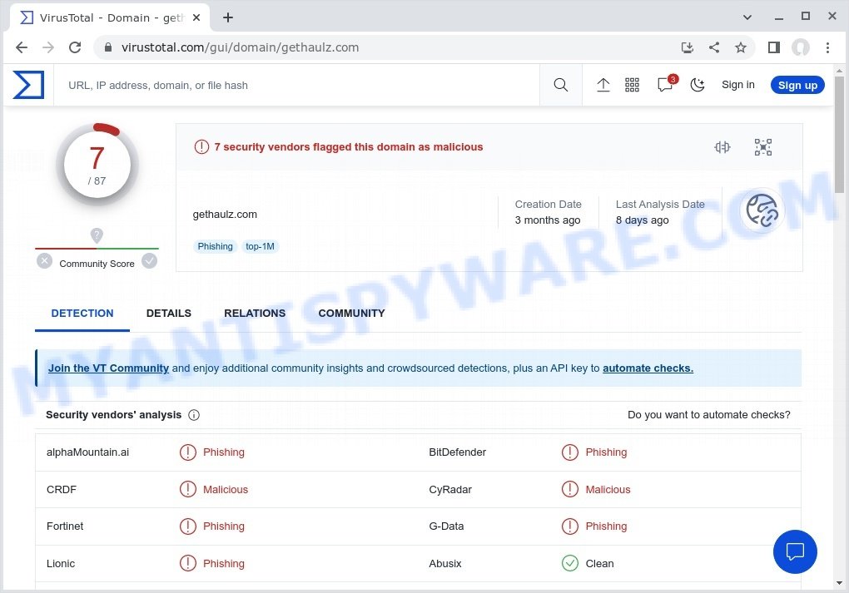Image resolution: width=849 pixels, height=593 pixels.
Task: Click CRDF Malicious warning icon
Action: tap(188, 489)
